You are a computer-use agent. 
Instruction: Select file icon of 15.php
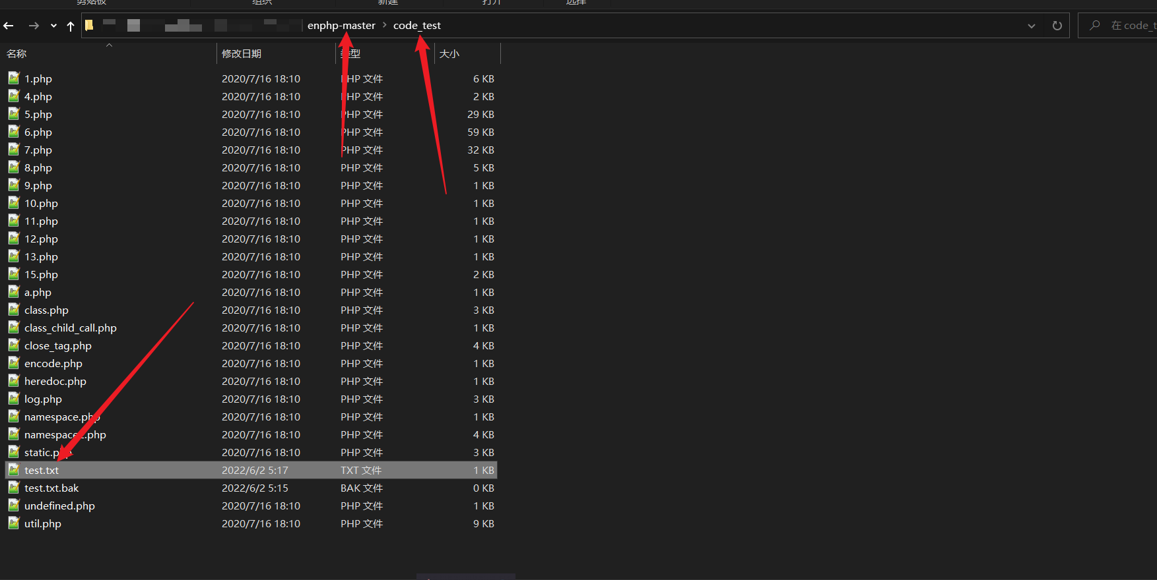pos(14,274)
